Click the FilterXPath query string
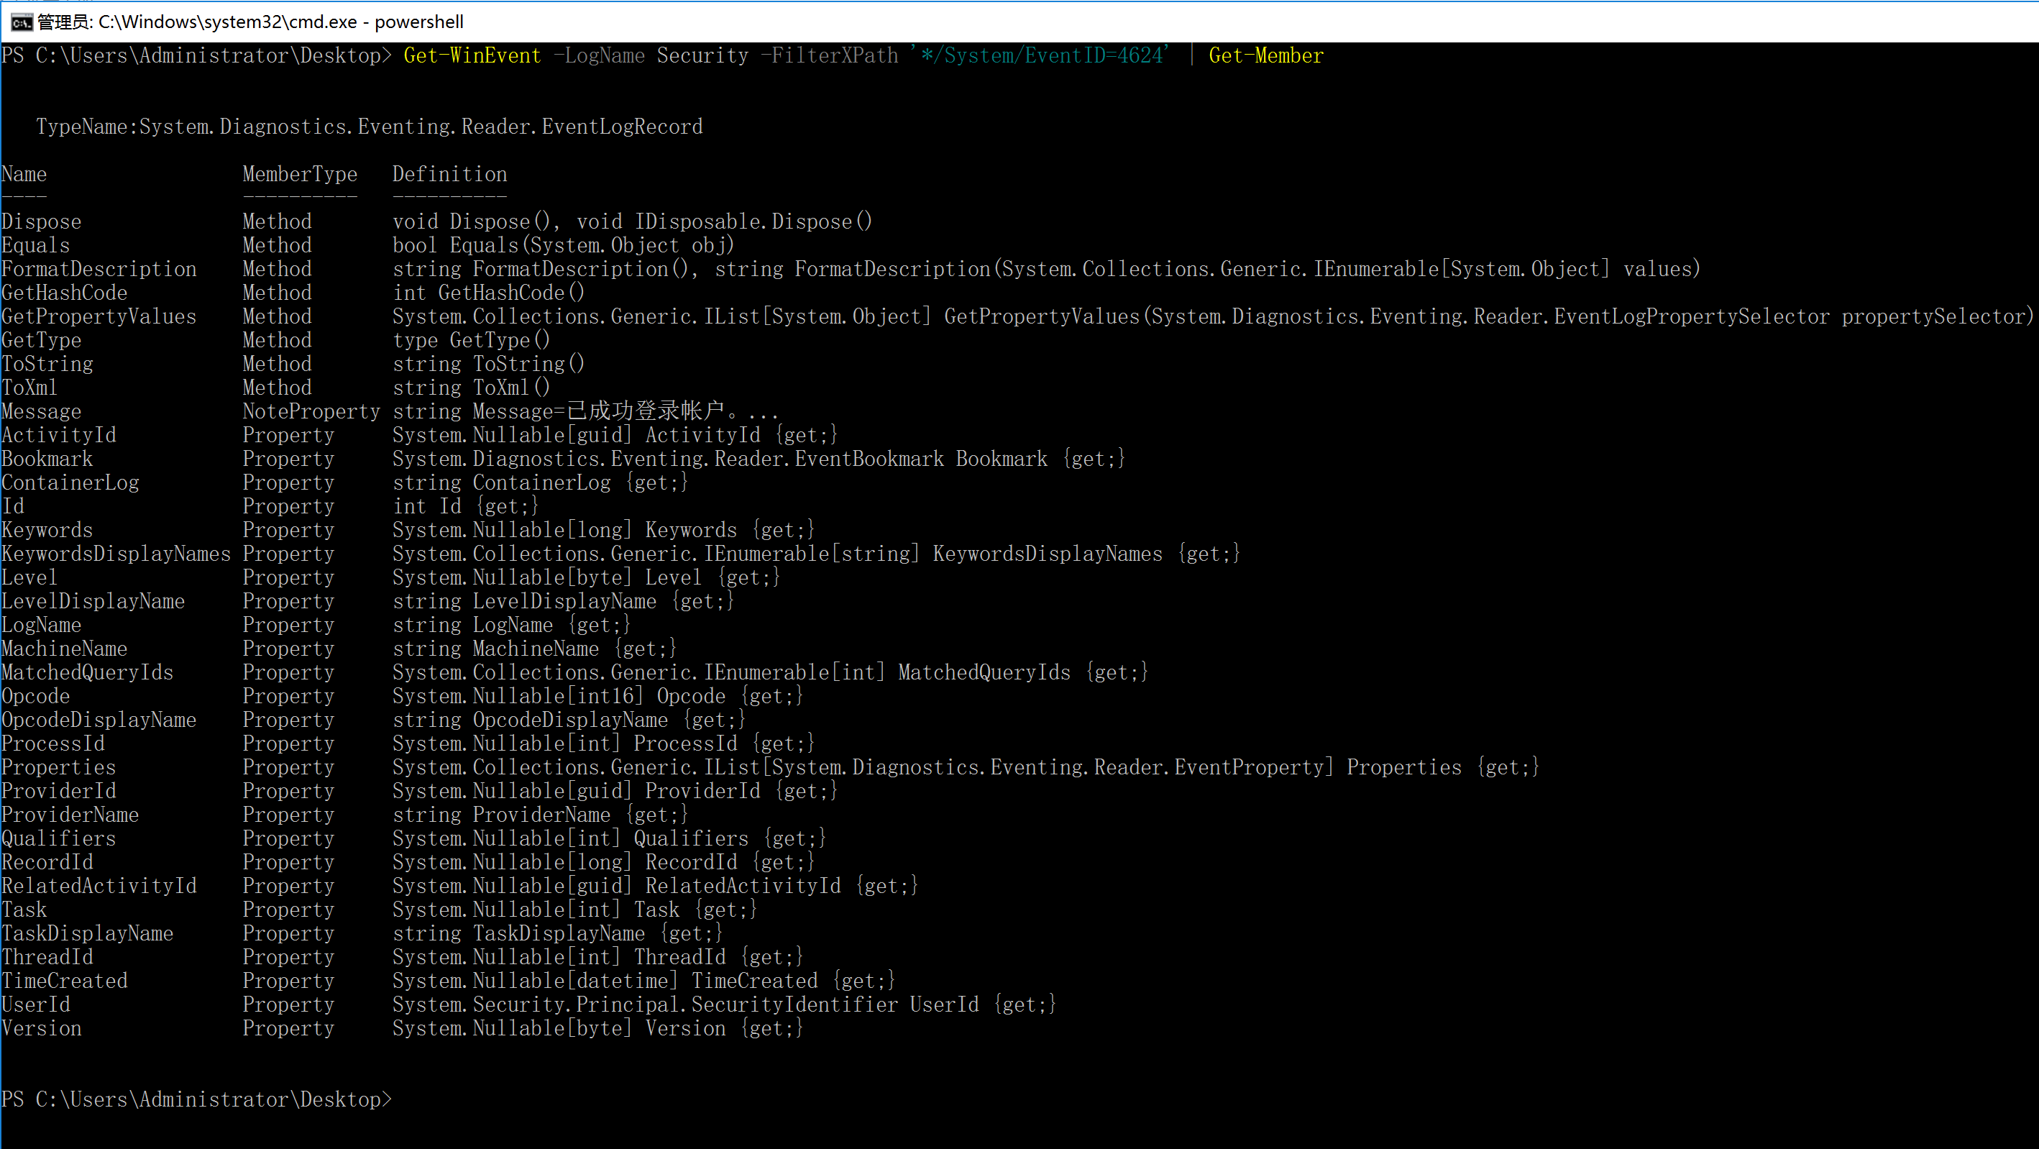This screenshot has width=2039, height=1149. [x=1040, y=55]
